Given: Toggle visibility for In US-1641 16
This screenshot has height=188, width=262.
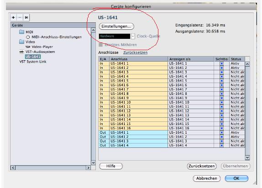Looking at the screenshot, I should click(221, 128).
